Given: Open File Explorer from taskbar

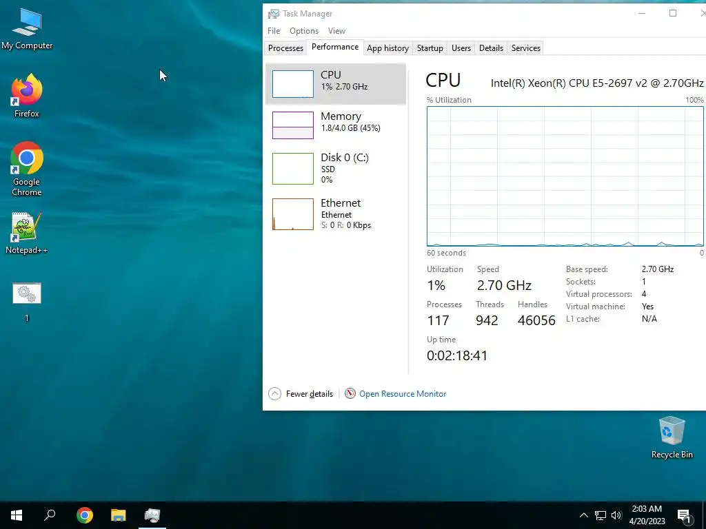Looking at the screenshot, I should tap(119, 515).
